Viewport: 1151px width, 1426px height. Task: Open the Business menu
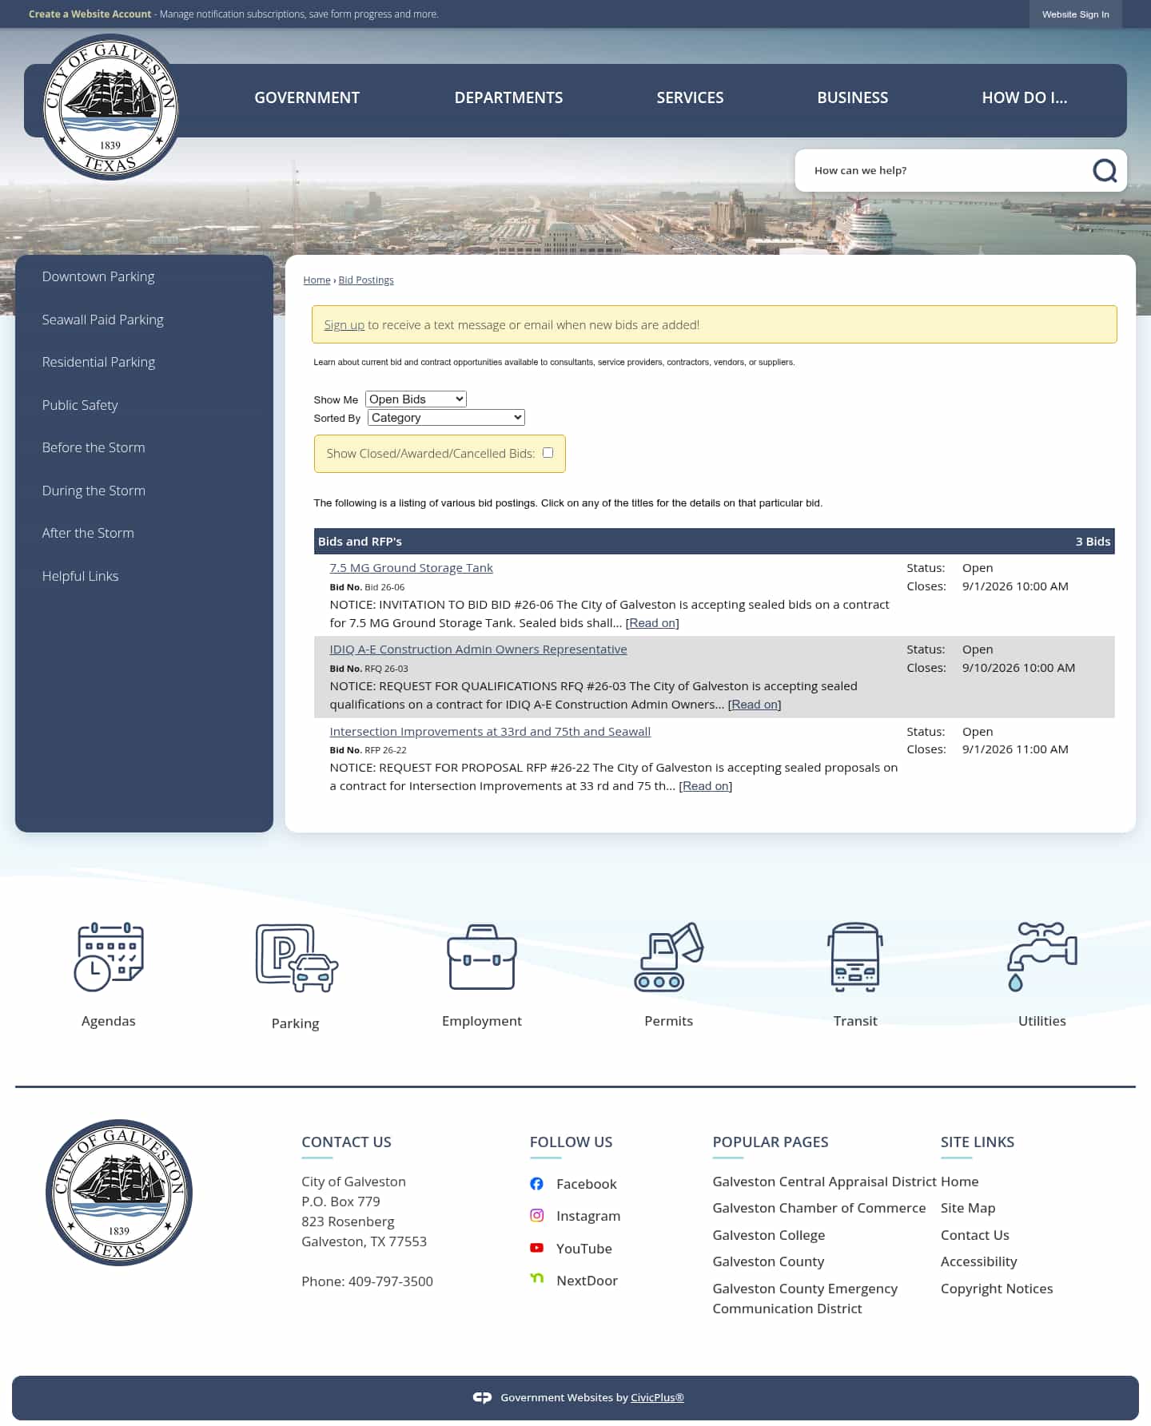pyautogui.click(x=852, y=97)
